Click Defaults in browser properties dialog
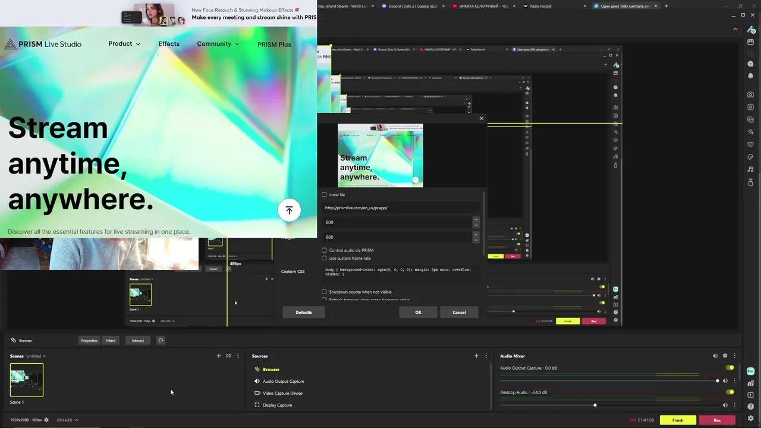Image resolution: width=761 pixels, height=428 pixels. [x=304, y=312]
